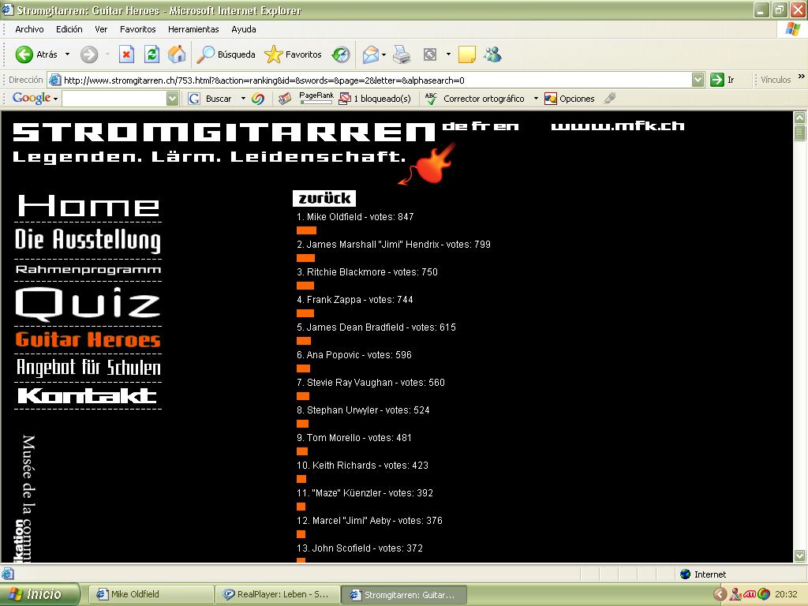This screenshot has width=808, height=606.
Task: Click the Google toolbar logo
Action: pos(31,98)
